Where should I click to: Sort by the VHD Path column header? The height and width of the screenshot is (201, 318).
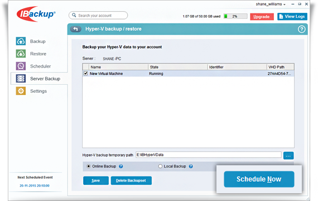coord(280,67)
